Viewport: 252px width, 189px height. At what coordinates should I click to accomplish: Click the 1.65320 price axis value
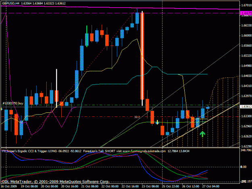(246, 56)
